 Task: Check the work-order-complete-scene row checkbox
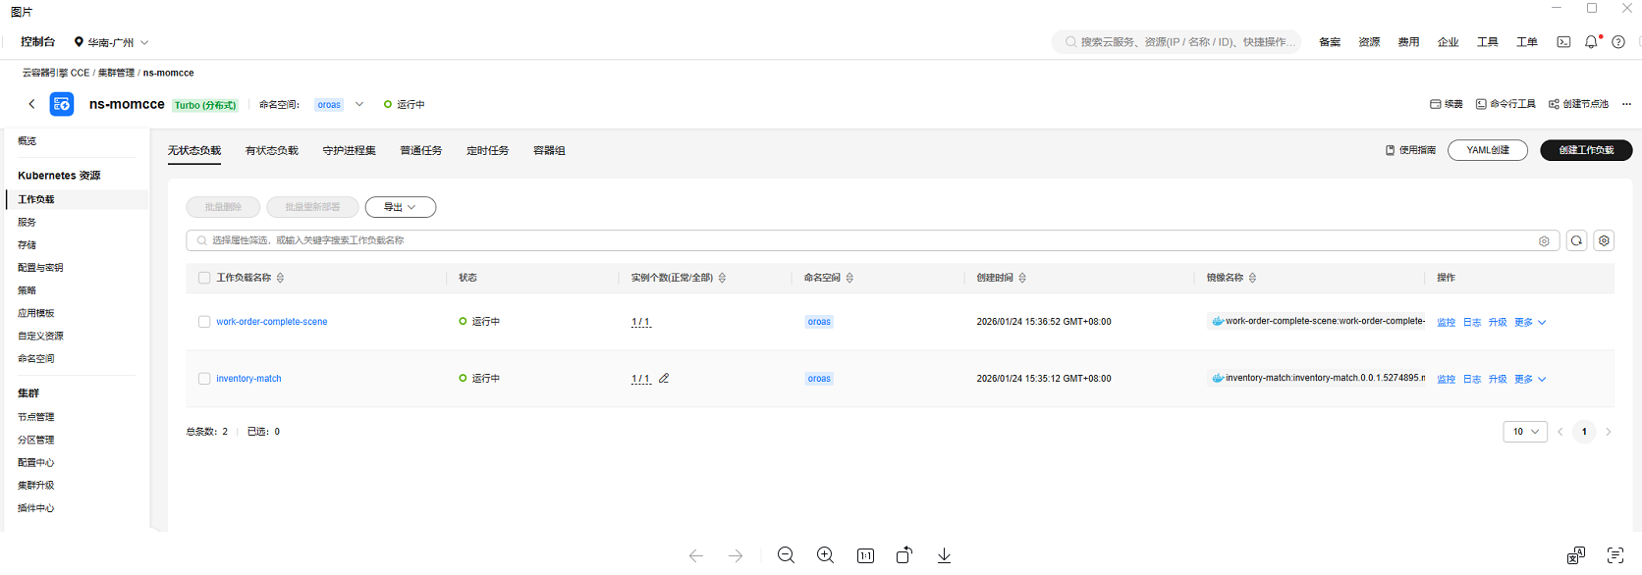click(204, 322)
